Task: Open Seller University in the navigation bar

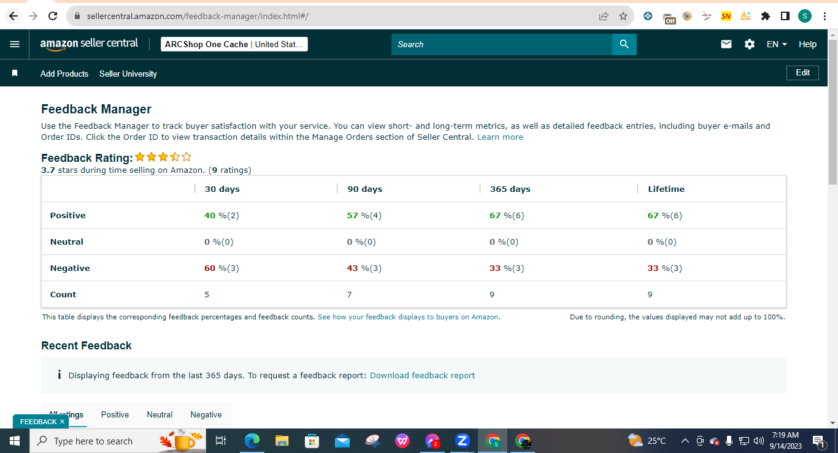Action: tap(128, 74)
